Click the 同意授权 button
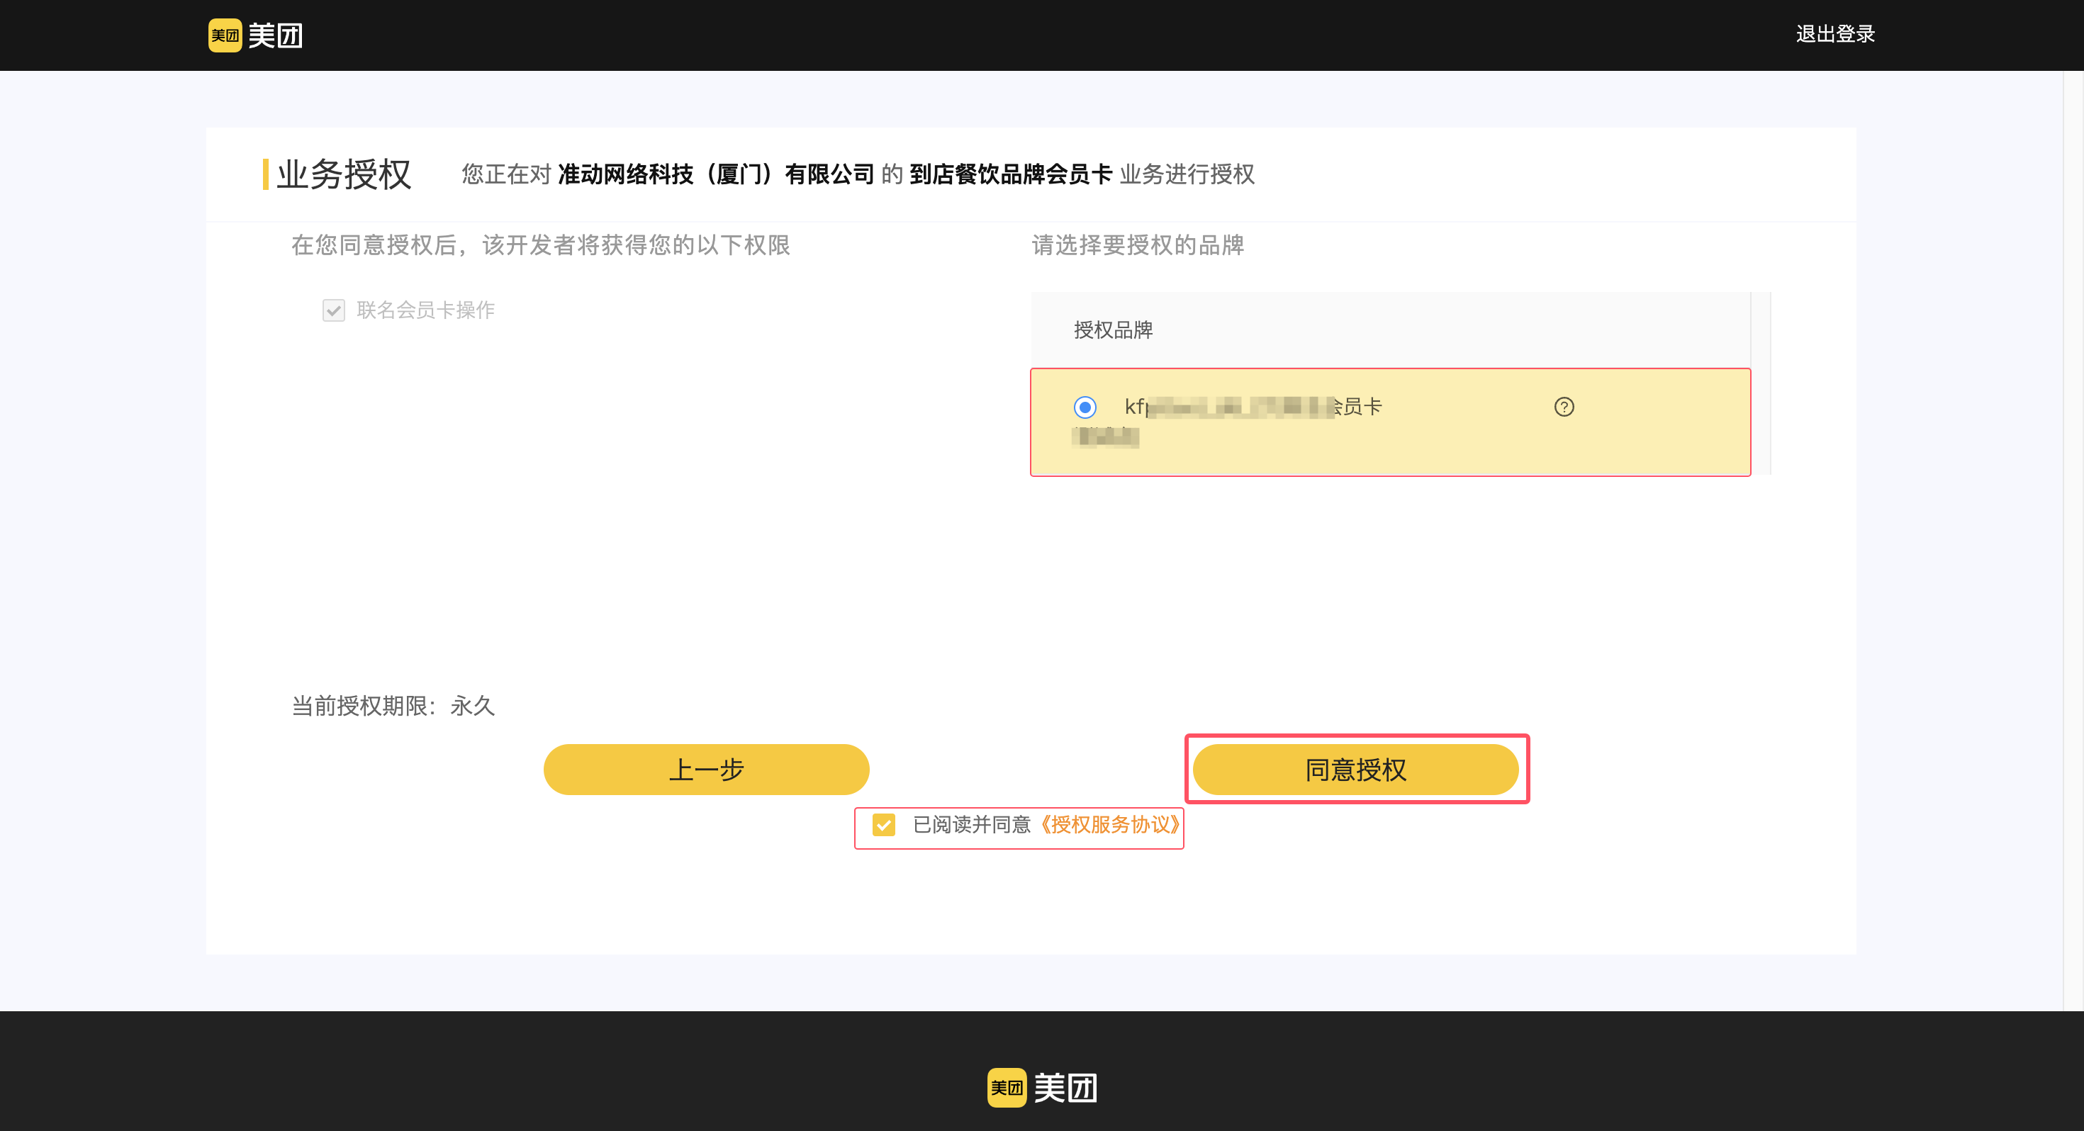The width and height of the screenshot is (2084, 1131). tap(1356, 770)
